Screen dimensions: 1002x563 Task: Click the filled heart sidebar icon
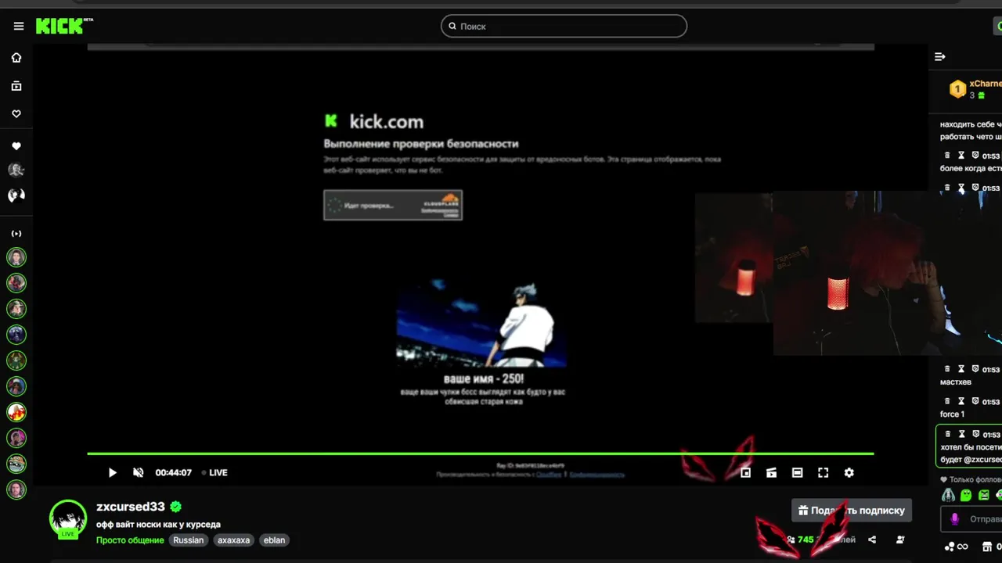16,146
